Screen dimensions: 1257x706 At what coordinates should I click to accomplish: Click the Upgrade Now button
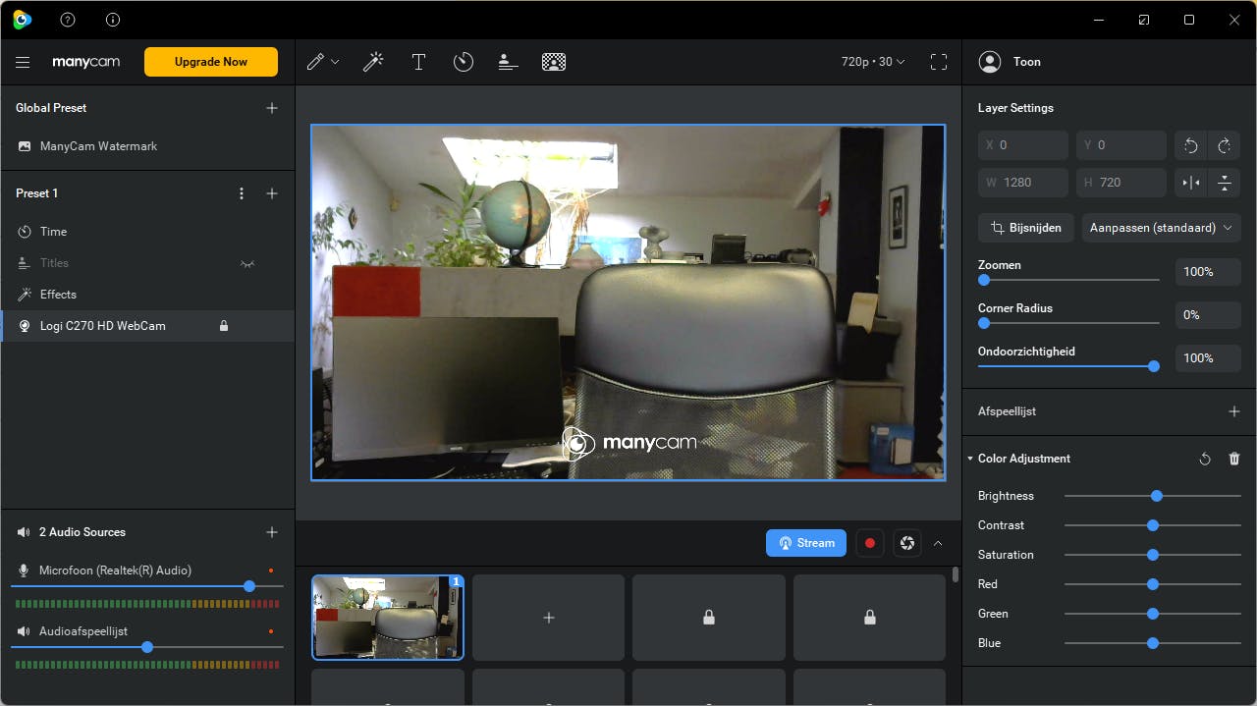click(211, 62)
